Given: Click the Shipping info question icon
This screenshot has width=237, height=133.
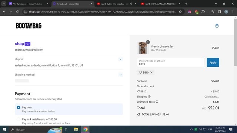Looking at the screenshot, I should [149, 96].
